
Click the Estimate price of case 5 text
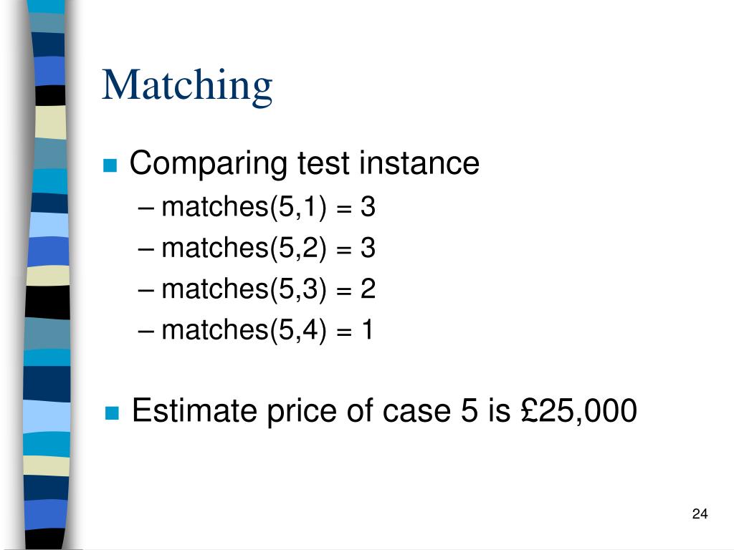point(305,412)
